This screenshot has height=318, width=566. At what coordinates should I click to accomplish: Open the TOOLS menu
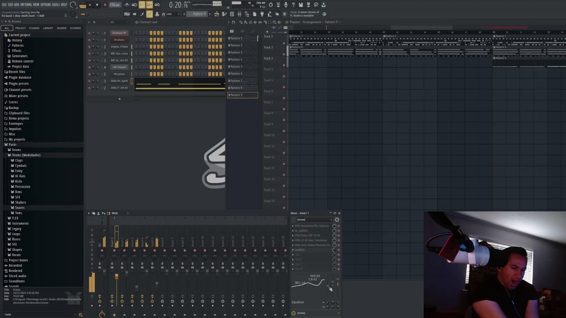coord(56,4)
